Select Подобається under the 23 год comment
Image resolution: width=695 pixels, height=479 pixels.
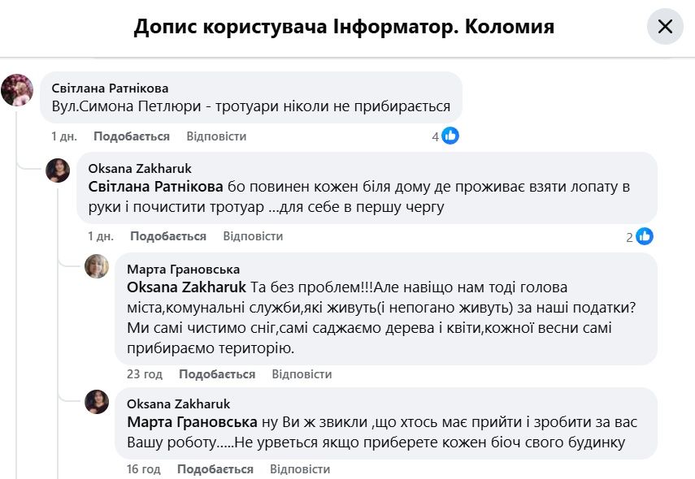pos(216,373)
